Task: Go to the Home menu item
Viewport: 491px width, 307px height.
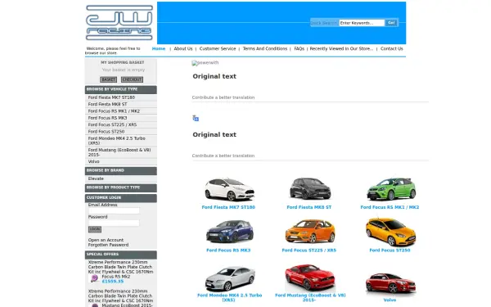Action: [159, 48]
